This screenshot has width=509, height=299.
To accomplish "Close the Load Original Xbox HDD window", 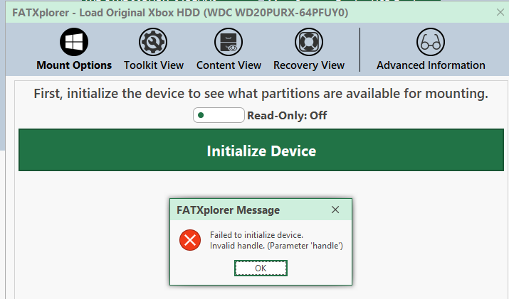I will pos(500,12).
